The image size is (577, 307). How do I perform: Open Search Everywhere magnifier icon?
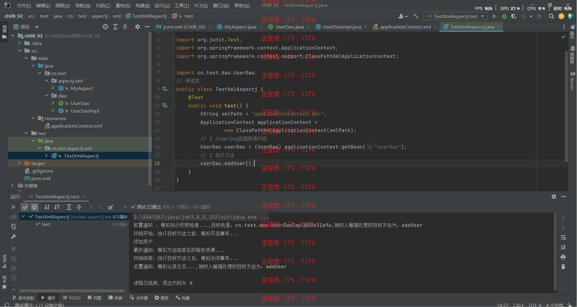coord(551,16)
